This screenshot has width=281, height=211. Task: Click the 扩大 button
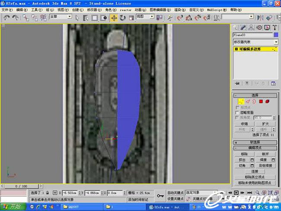coord(265,124)
